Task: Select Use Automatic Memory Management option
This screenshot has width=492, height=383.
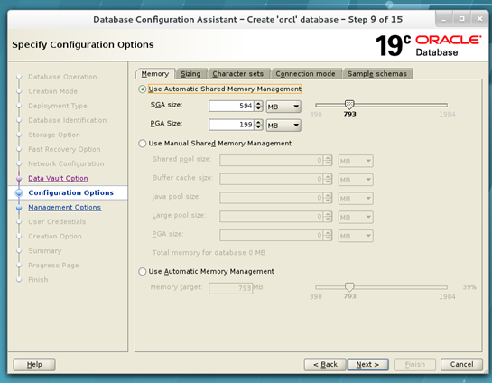Action: click(x=143, y=272)
